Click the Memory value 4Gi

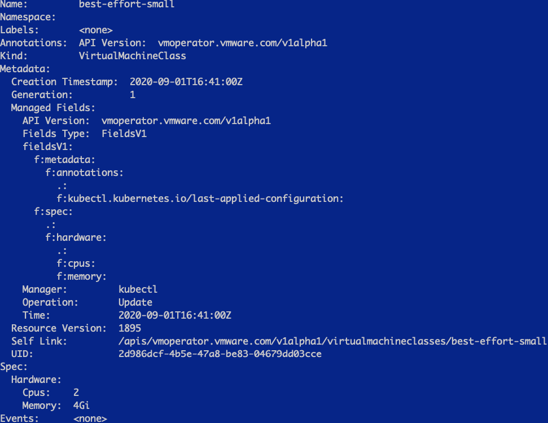click(x=81, y=406)
